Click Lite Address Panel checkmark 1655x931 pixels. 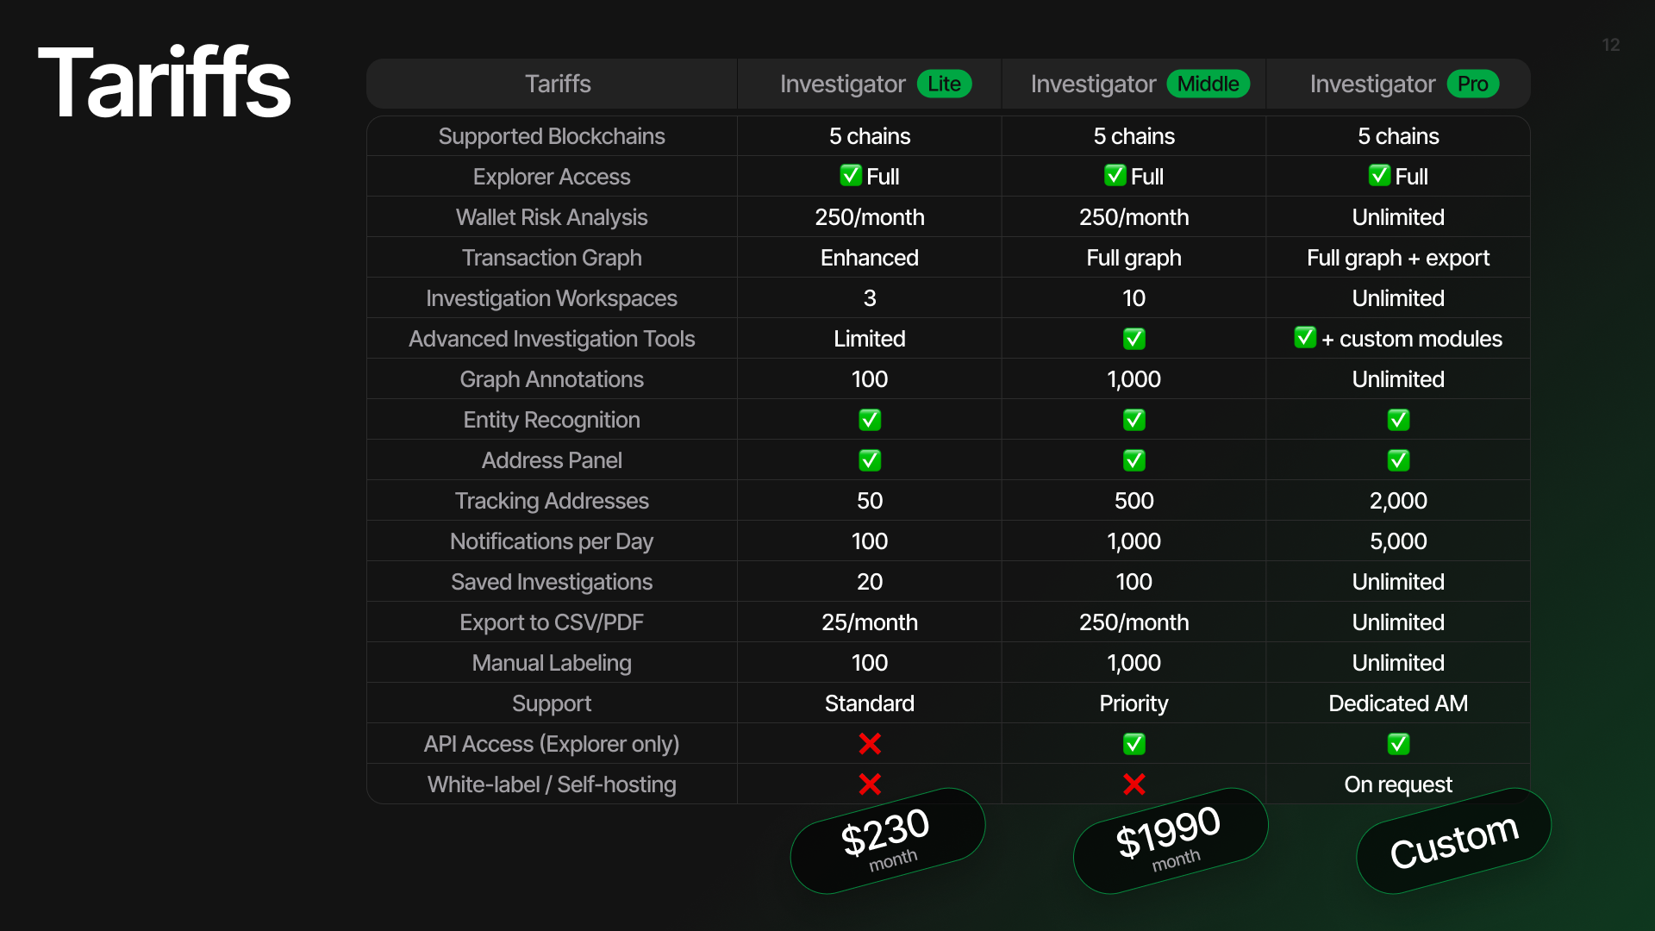pyautogui.click(x=870, y=460)
